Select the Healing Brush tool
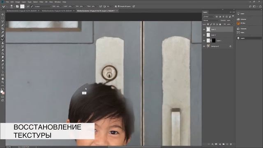Screen dimensions: 263x148 pos(2,36)
